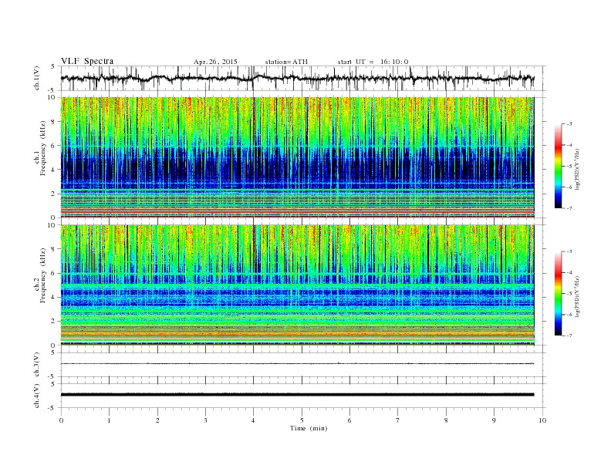Click the time axis tick label '5'
Image resolution: width=611 pixels, height=472 pixels.
pos(302,420)
